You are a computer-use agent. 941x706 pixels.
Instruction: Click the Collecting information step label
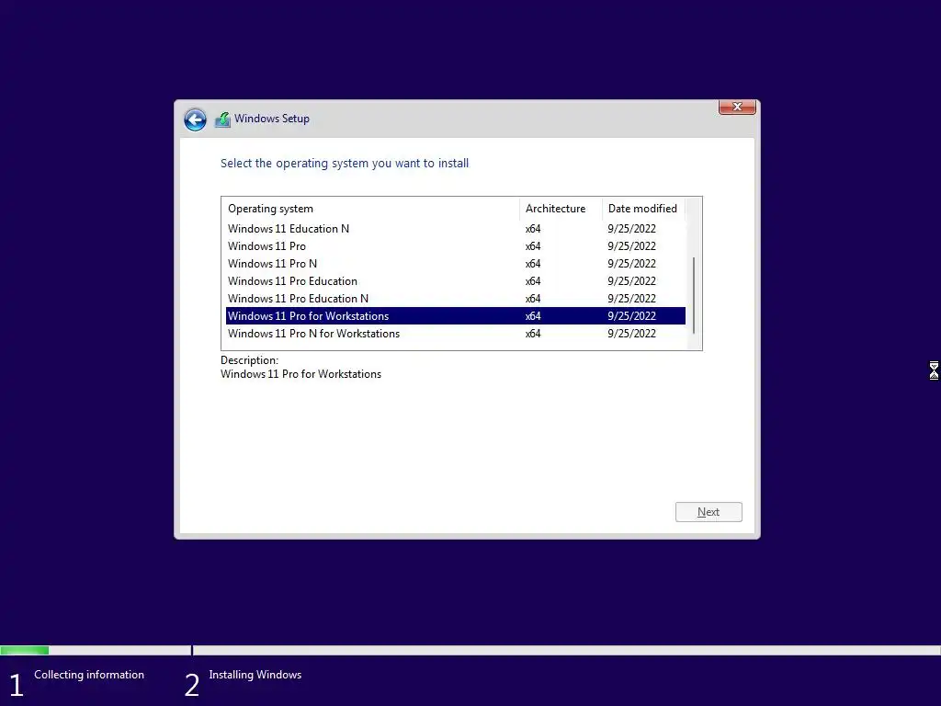89,675
